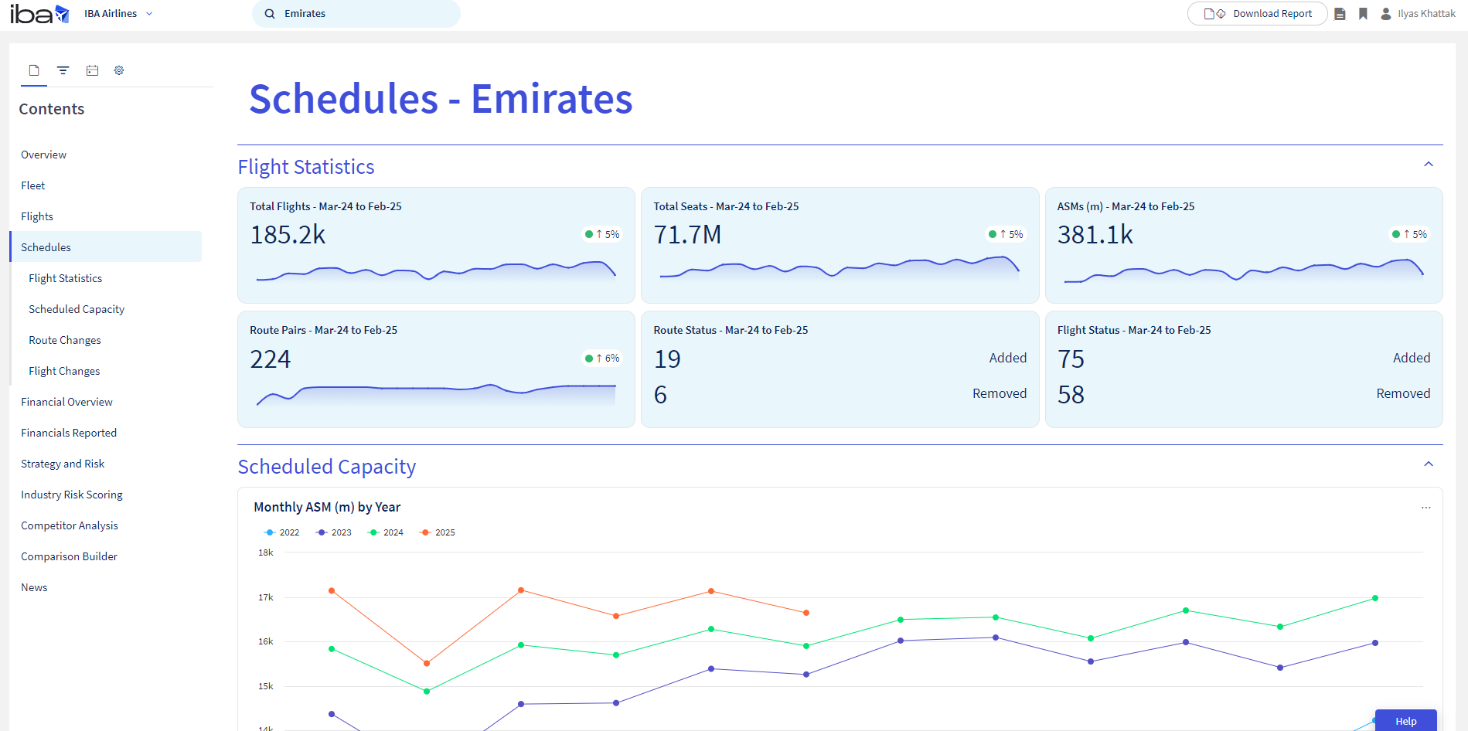Click the Download Report button
This screenshot has height=731, width=1468.
(1257, 14)
